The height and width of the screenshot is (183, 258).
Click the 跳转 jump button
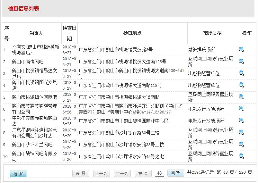tap(175, 173)
